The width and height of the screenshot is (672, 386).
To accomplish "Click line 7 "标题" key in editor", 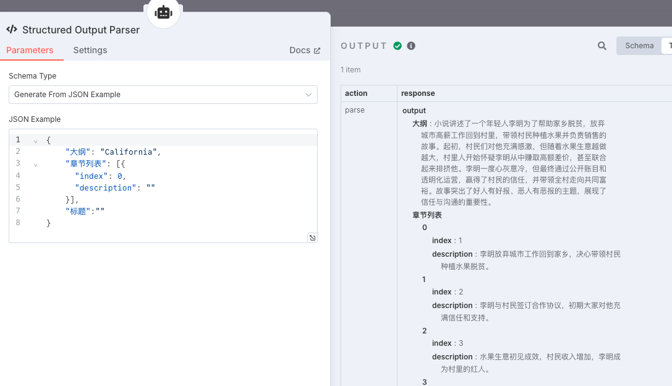I will [78, 211].
